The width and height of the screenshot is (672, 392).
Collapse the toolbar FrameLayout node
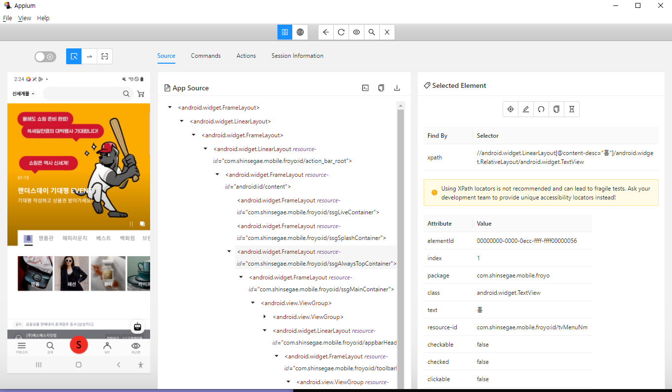[x=277, y=356]
